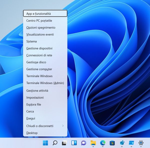Launch Gestione disco
This screenshot has height=148, width=150.
(x=45, y=62)
